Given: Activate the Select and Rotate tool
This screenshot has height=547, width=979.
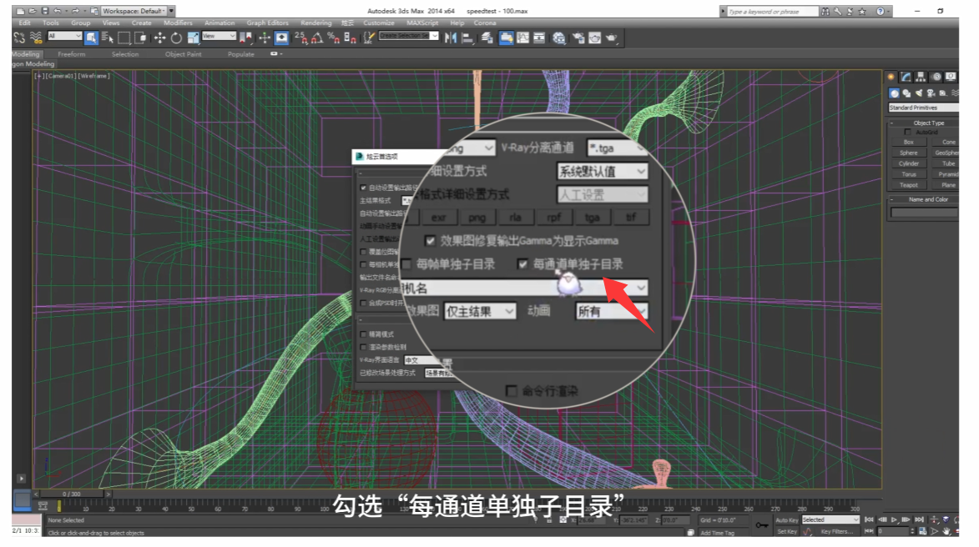Looking at the screenshot, I should pos(176,38).
